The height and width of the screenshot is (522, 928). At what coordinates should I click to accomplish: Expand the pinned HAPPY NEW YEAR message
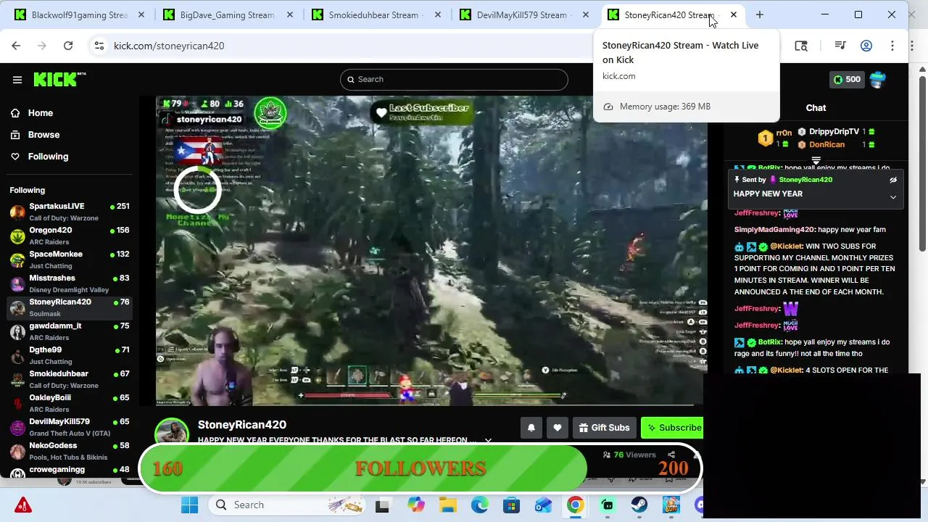[x=893, y=196]
